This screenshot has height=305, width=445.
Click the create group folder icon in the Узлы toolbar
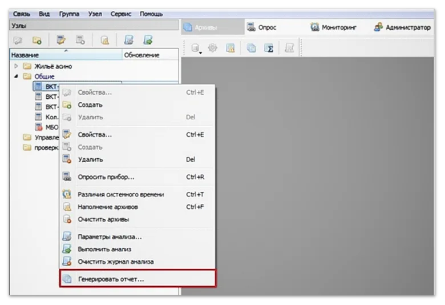tap(37, 40)
